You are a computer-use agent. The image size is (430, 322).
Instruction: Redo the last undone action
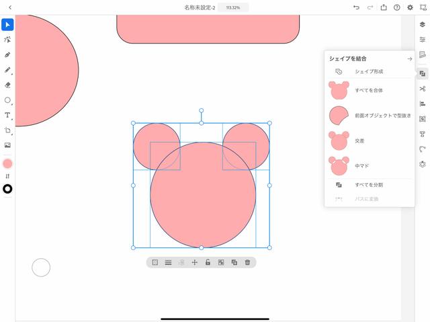[x=370, y=7]
